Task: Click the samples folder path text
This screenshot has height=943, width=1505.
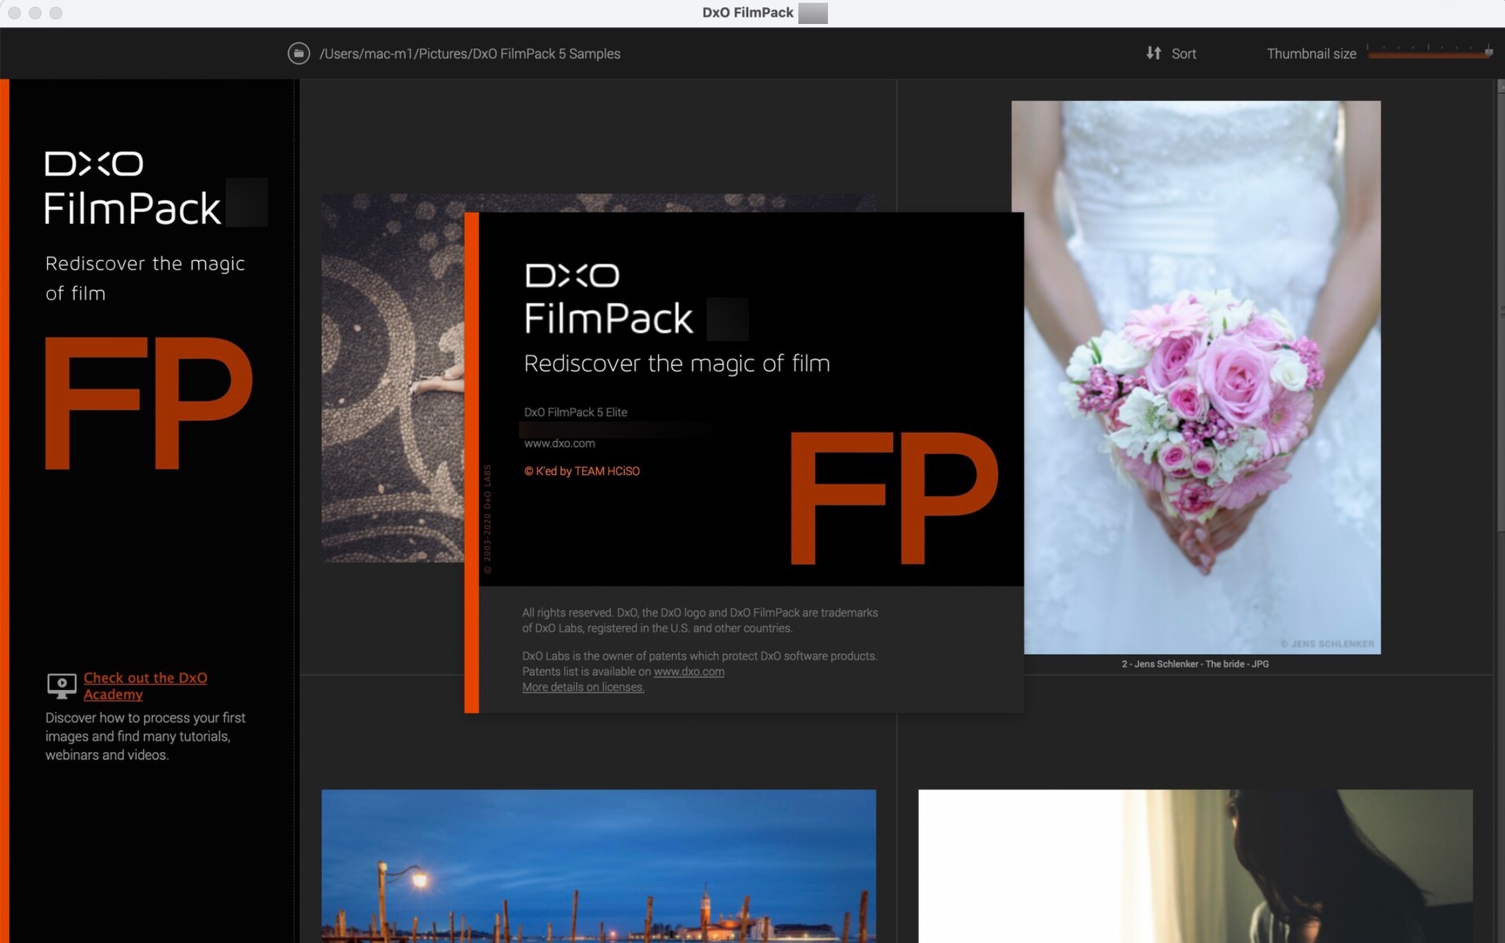Action: pyautogui.click(x=470, y=54)
